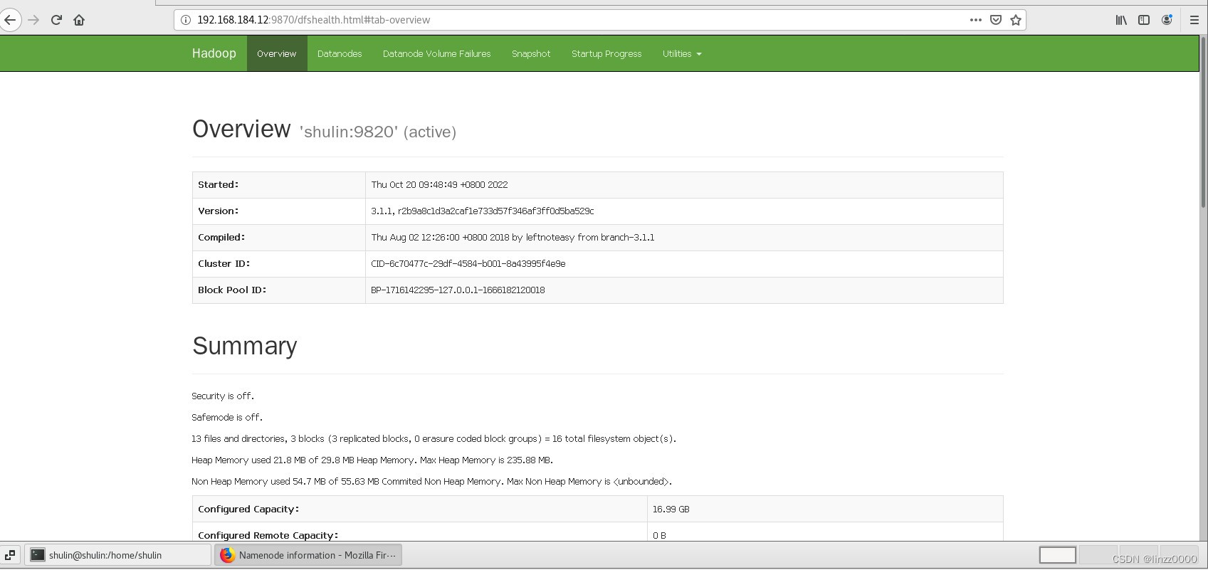Click the 'Block Pool ID:' label
This screenshot has width=1208, height=570.
click(x=232, y=290)
